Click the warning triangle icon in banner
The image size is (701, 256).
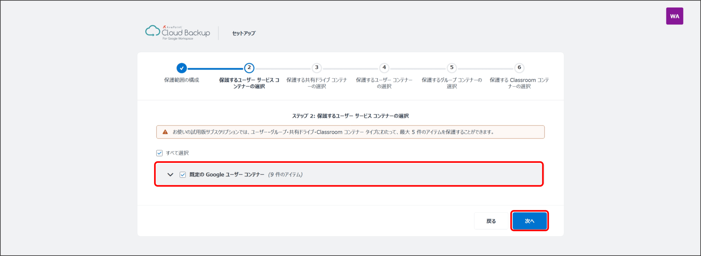[165, 132]
